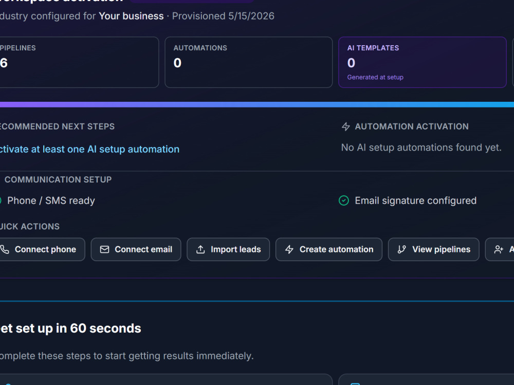This screenshot has width=514, height=385.
Task: Click 'Generated at setup' text
Action: coord(375,78)
